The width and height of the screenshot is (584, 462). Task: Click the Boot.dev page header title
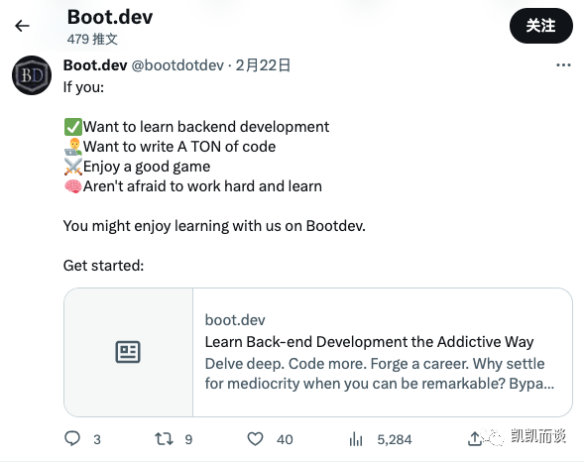point(110,17)
